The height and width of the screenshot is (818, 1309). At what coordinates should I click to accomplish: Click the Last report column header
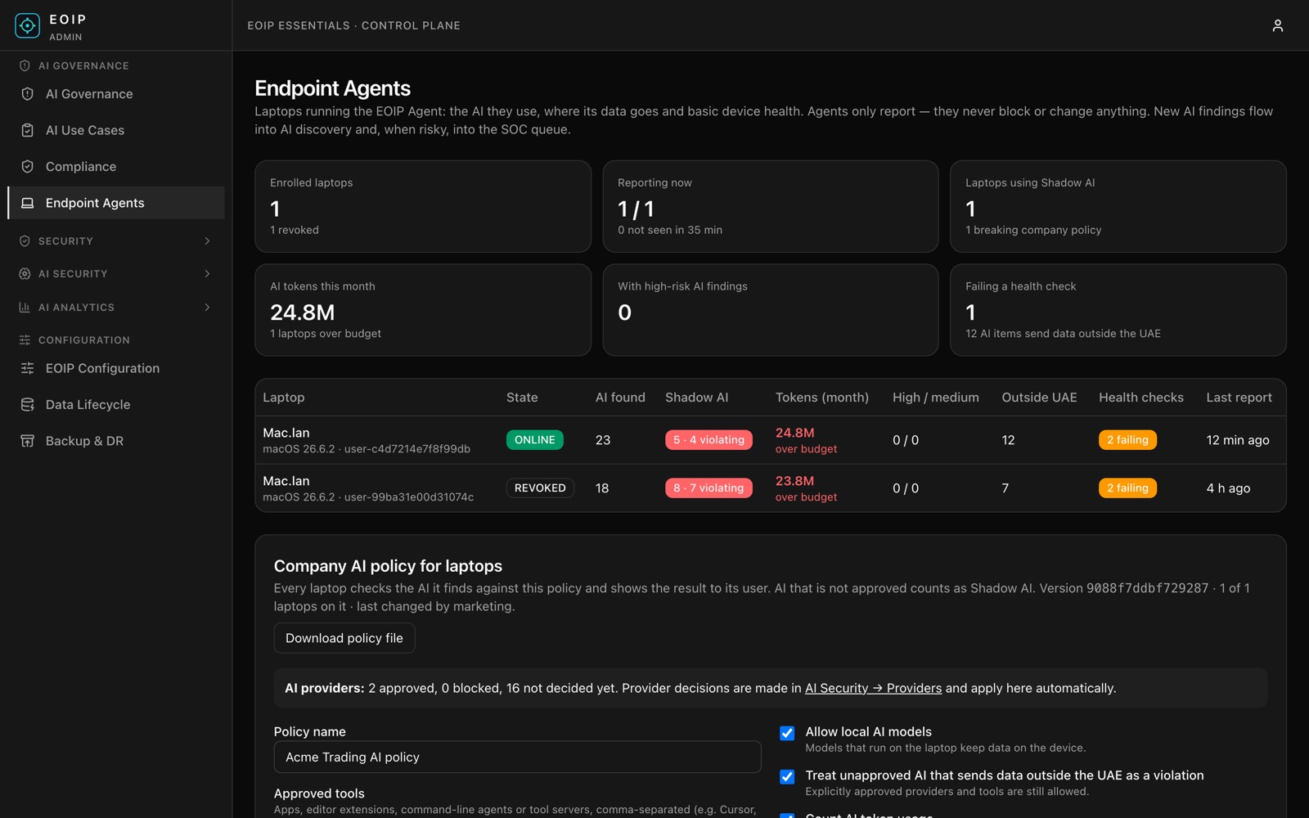[1239, 398]
